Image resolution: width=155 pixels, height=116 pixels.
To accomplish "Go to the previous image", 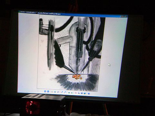I will [45, 91].
